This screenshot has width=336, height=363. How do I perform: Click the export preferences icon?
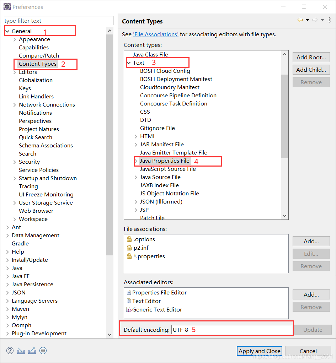pos(32,351)
